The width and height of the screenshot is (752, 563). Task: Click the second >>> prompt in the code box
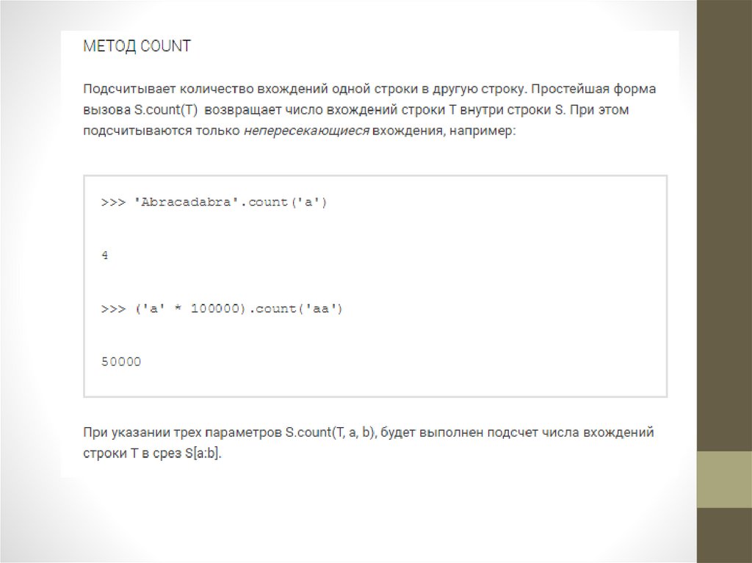tap(113, 309)
